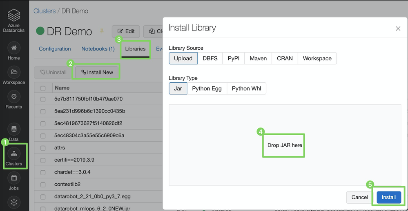Image resolution: width=408 pixels, height=211 pixels.
Task: Check the box for 5ec48304c3a55e55c6909c6a
Action: [x=43, y=136]
